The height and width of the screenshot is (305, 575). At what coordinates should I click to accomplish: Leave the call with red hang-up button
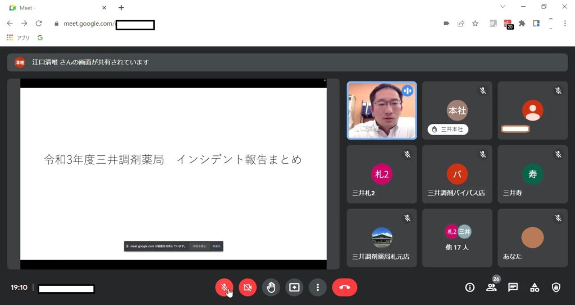(x=345, y=288)
